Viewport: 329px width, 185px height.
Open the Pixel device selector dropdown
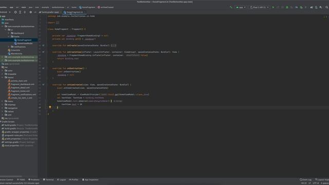(259, 7)
